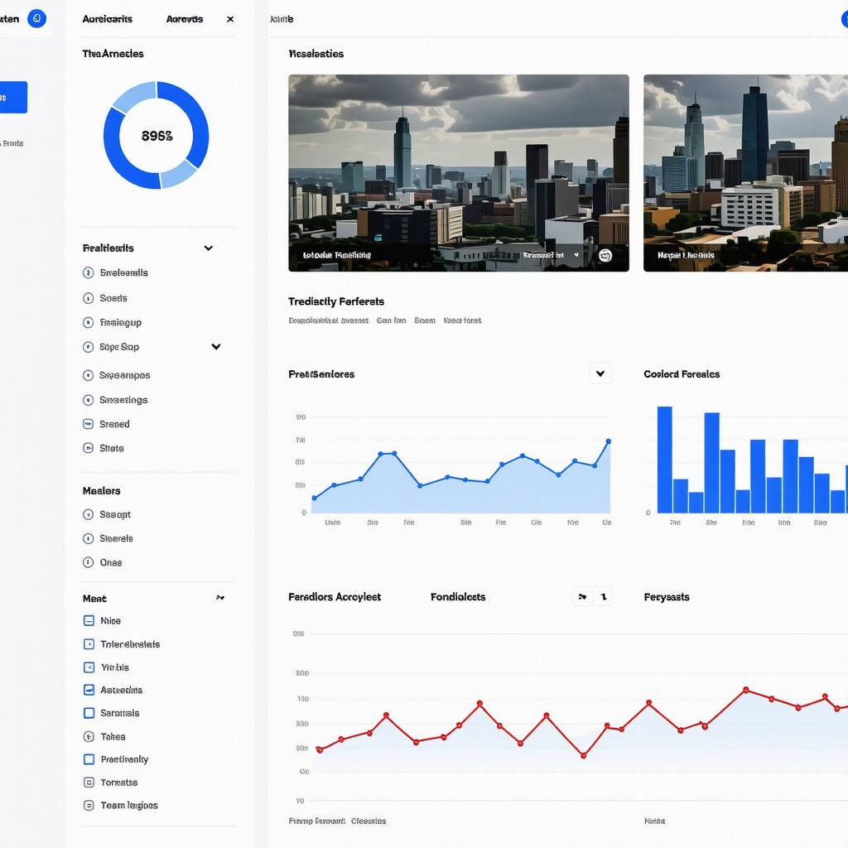Select the Soeris icon
This screenshot has height=848, width=848.
[88, 298]
